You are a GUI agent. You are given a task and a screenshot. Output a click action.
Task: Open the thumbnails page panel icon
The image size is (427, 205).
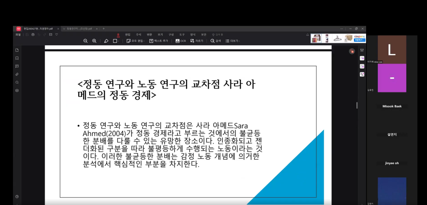(x=17, y=50)
